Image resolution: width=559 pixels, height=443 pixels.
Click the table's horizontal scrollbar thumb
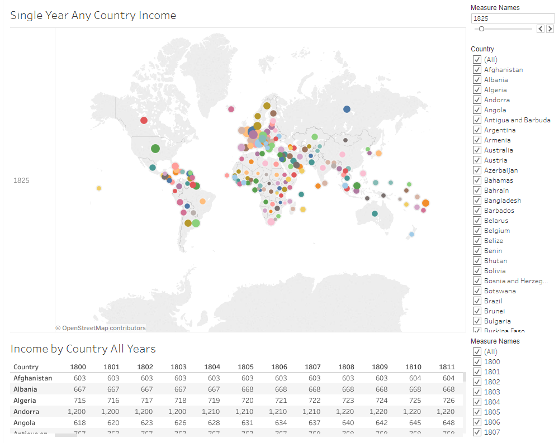tap(66, 434)
